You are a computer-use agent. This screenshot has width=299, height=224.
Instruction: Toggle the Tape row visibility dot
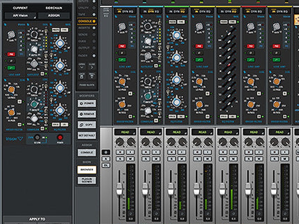click(x=94, y=15)
